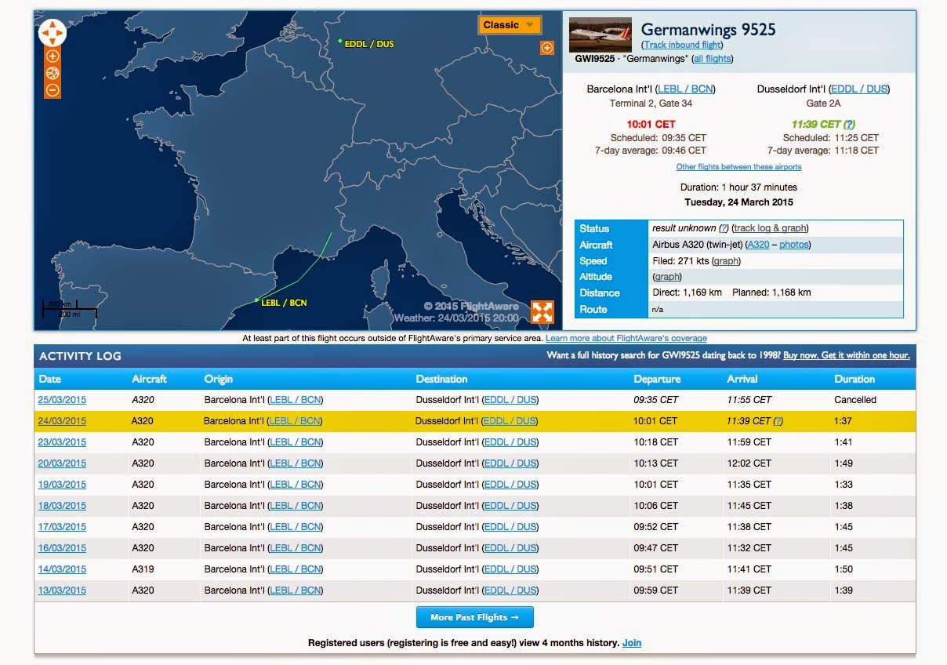
Task: Click the A320 aircraft type link
Action: click(758, 245)
